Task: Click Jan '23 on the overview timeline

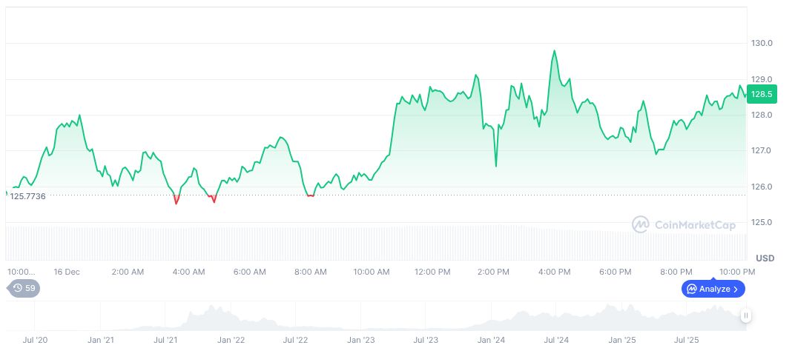Action: pyautogui.click(x=361, y=340)
